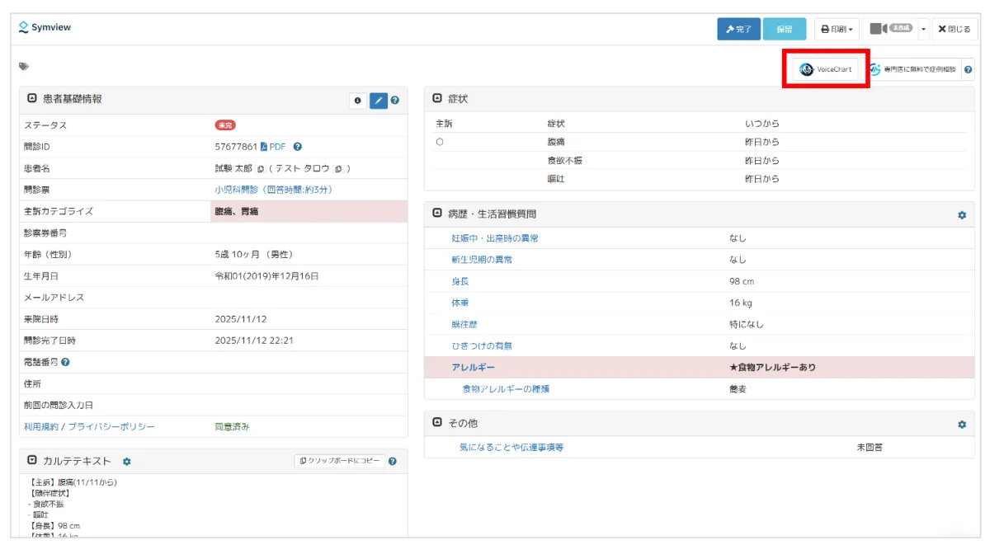The height and width of the screenshot is (545, 990).
Task: Open the PDF icon next to 問診ID
Action: click(264, 147)
